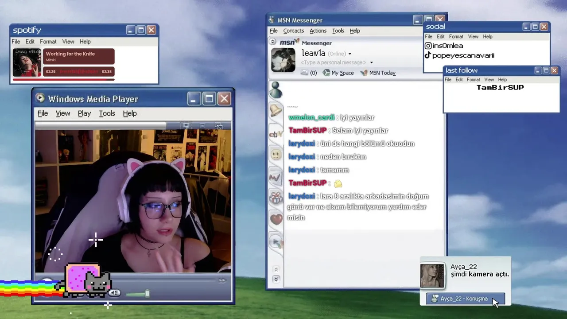Viewport: 567px width, 319px height.
Task: Click TamBirSUP in the last follow window
Action: click(x=500, y=87)
